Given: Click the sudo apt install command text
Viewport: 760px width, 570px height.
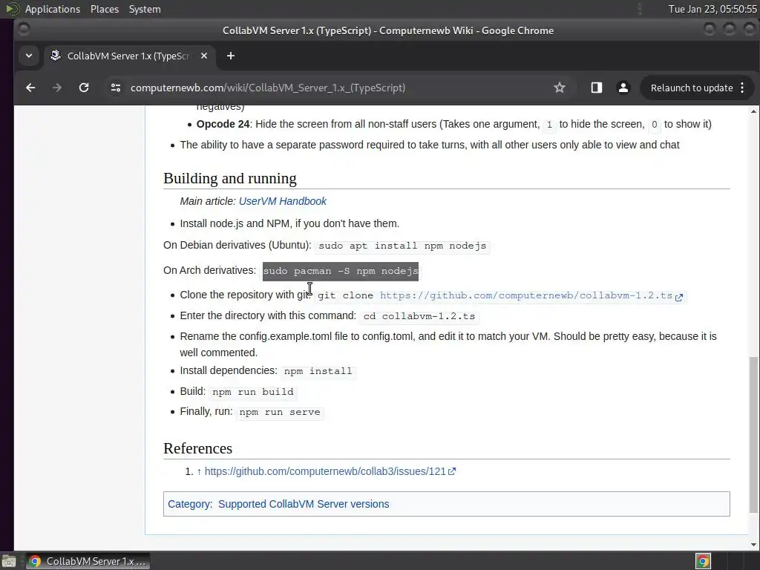Looking at the screenshot, I should pos(402,246).
